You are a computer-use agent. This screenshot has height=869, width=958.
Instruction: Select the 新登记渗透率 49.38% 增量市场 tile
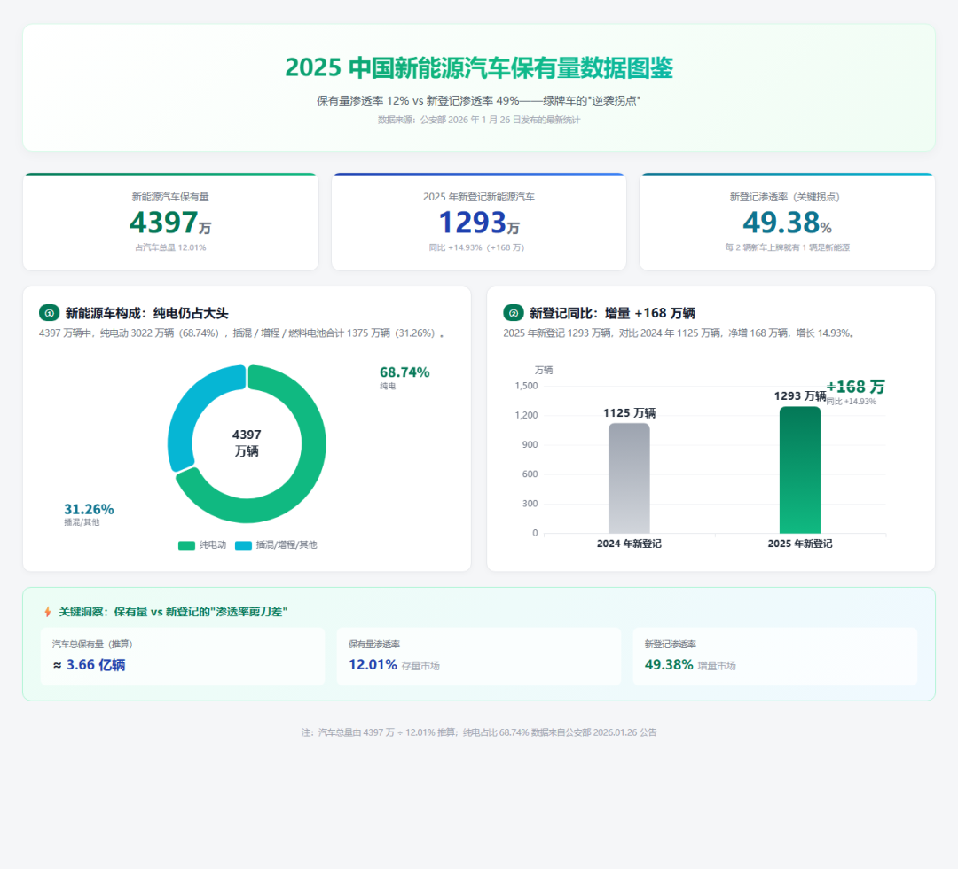[774, 656]
